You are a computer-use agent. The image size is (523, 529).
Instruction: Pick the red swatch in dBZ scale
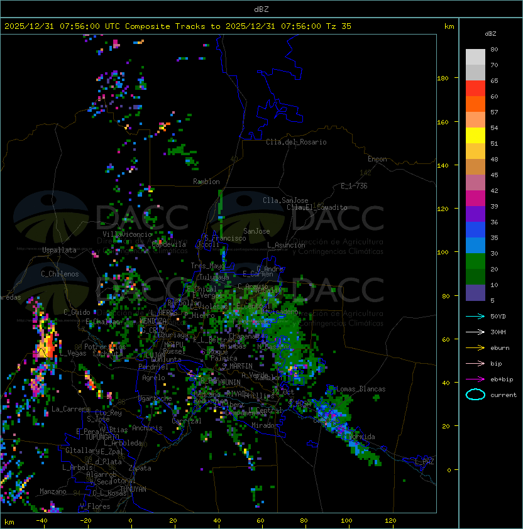475,89
